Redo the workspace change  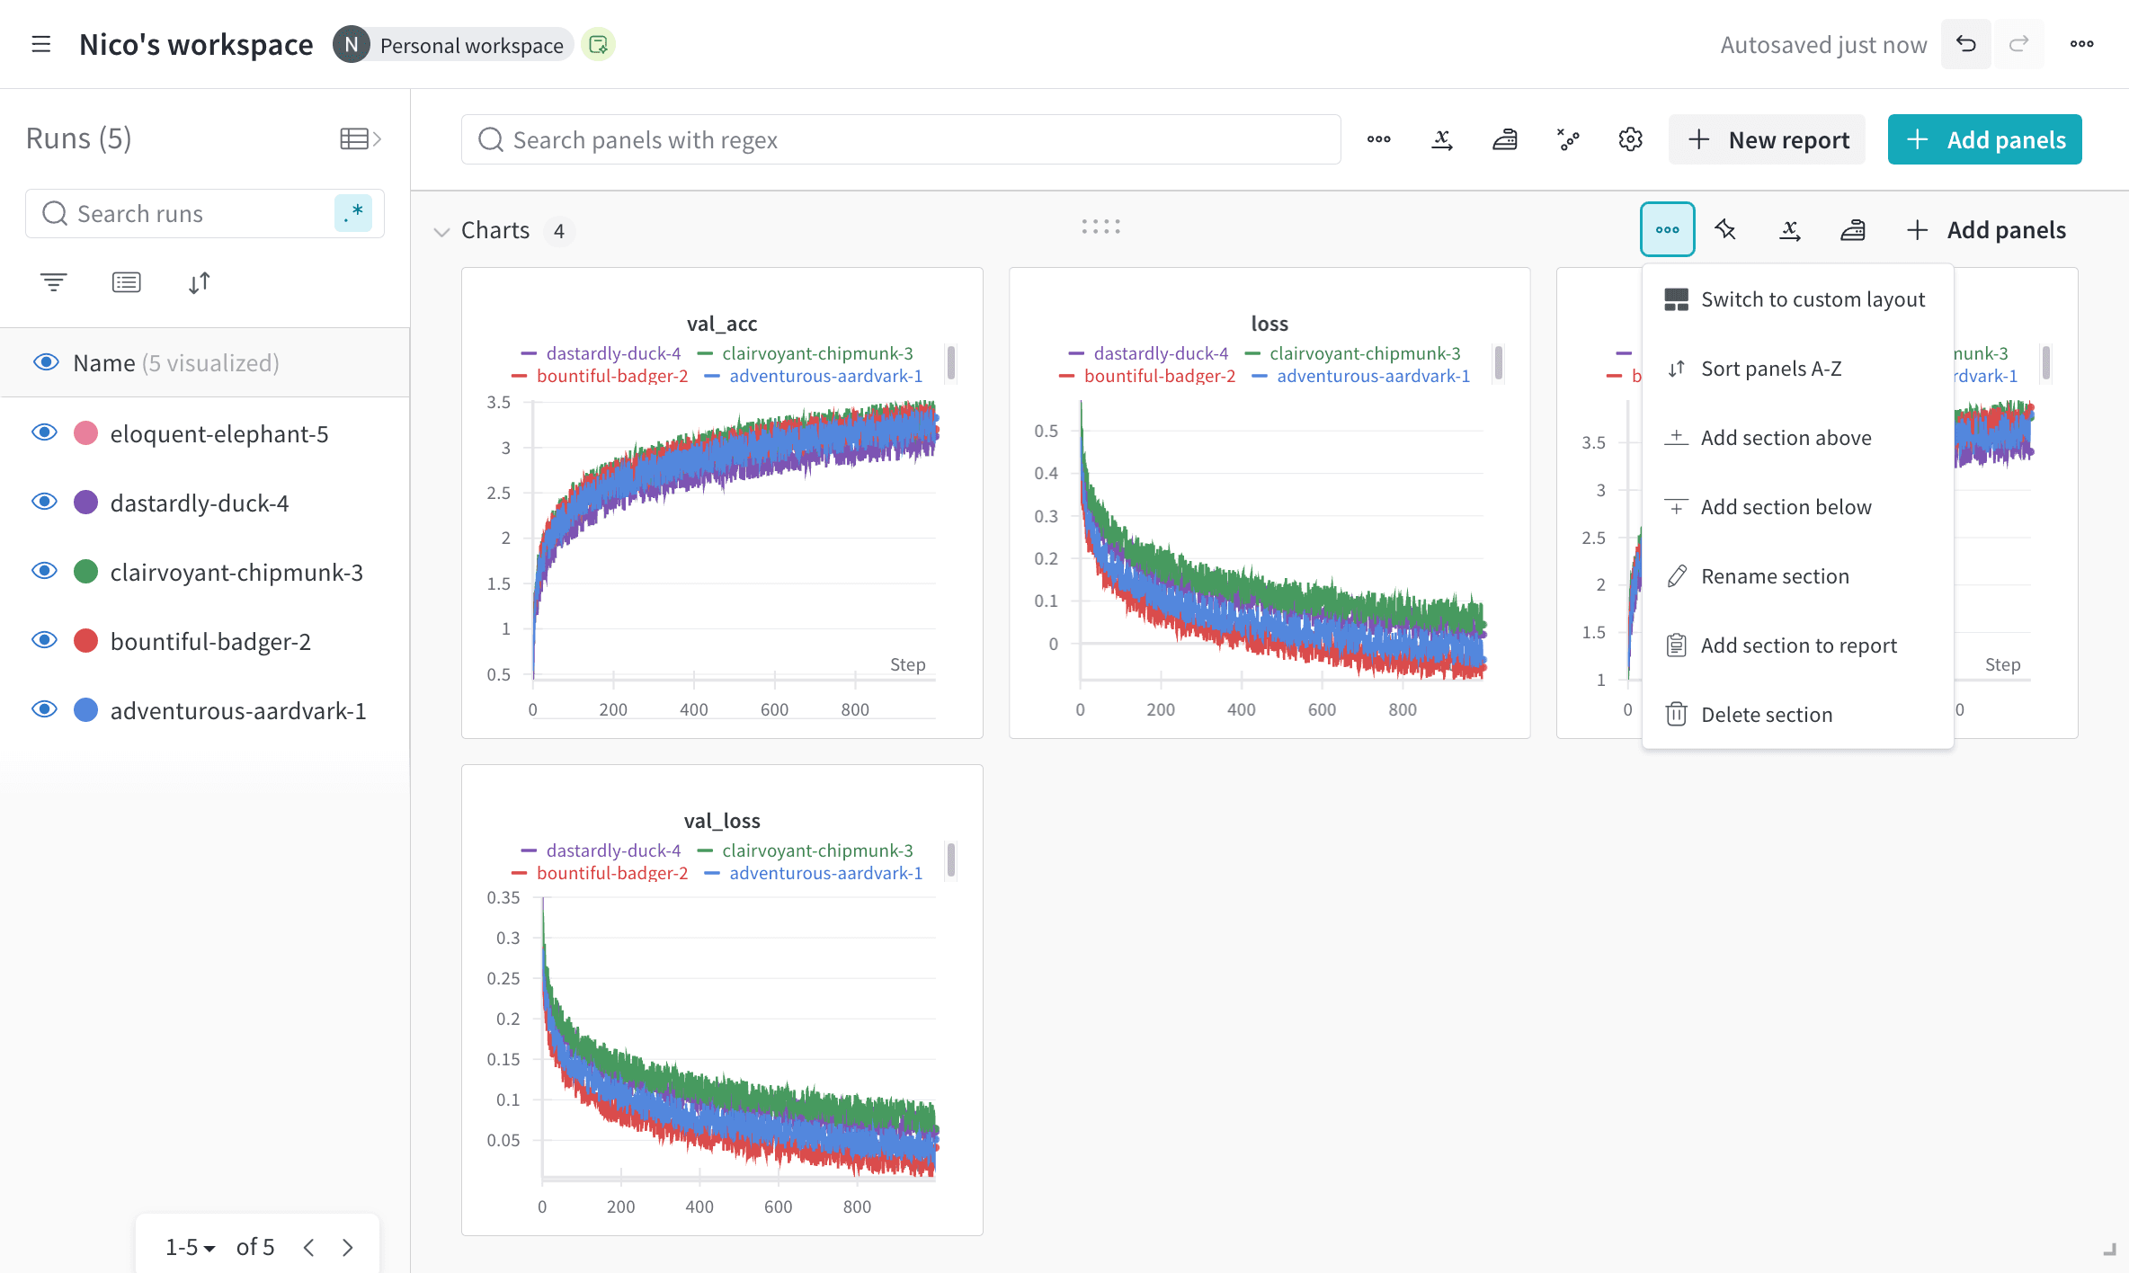pyautogui.click(x=2018, y=44)
